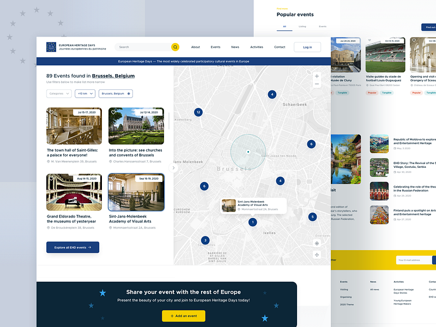Image resolution: width=436 pixels, height=327 pixels.
Task: Click the map collapse chevron arrow
Action: coord(173,168)
